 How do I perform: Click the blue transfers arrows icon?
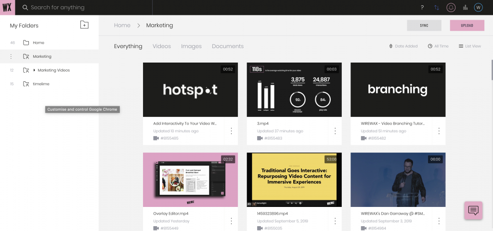point(437,8)
